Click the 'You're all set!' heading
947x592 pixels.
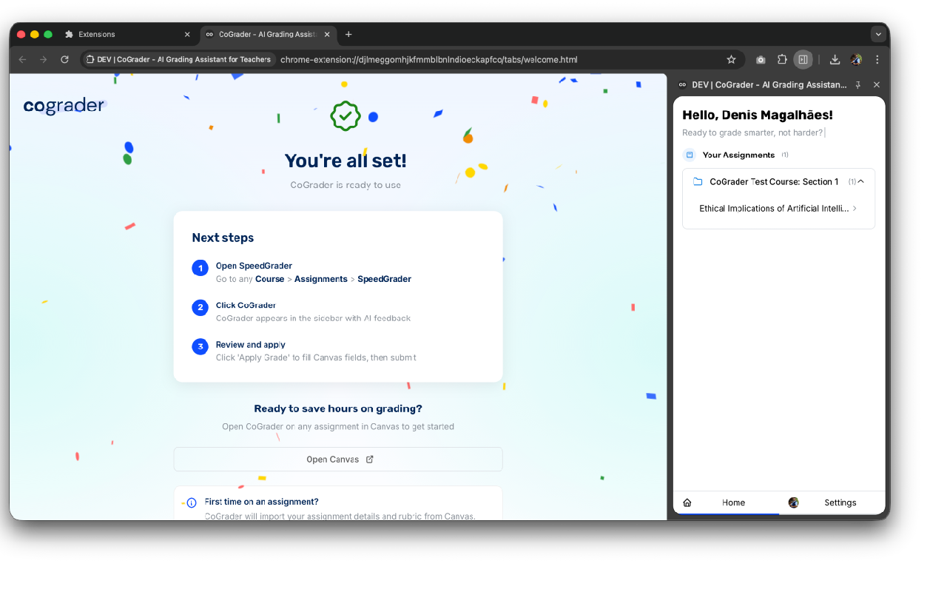tap(346, 161)
